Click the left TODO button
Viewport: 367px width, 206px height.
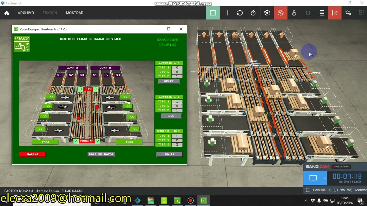click(x=45, y=142)
